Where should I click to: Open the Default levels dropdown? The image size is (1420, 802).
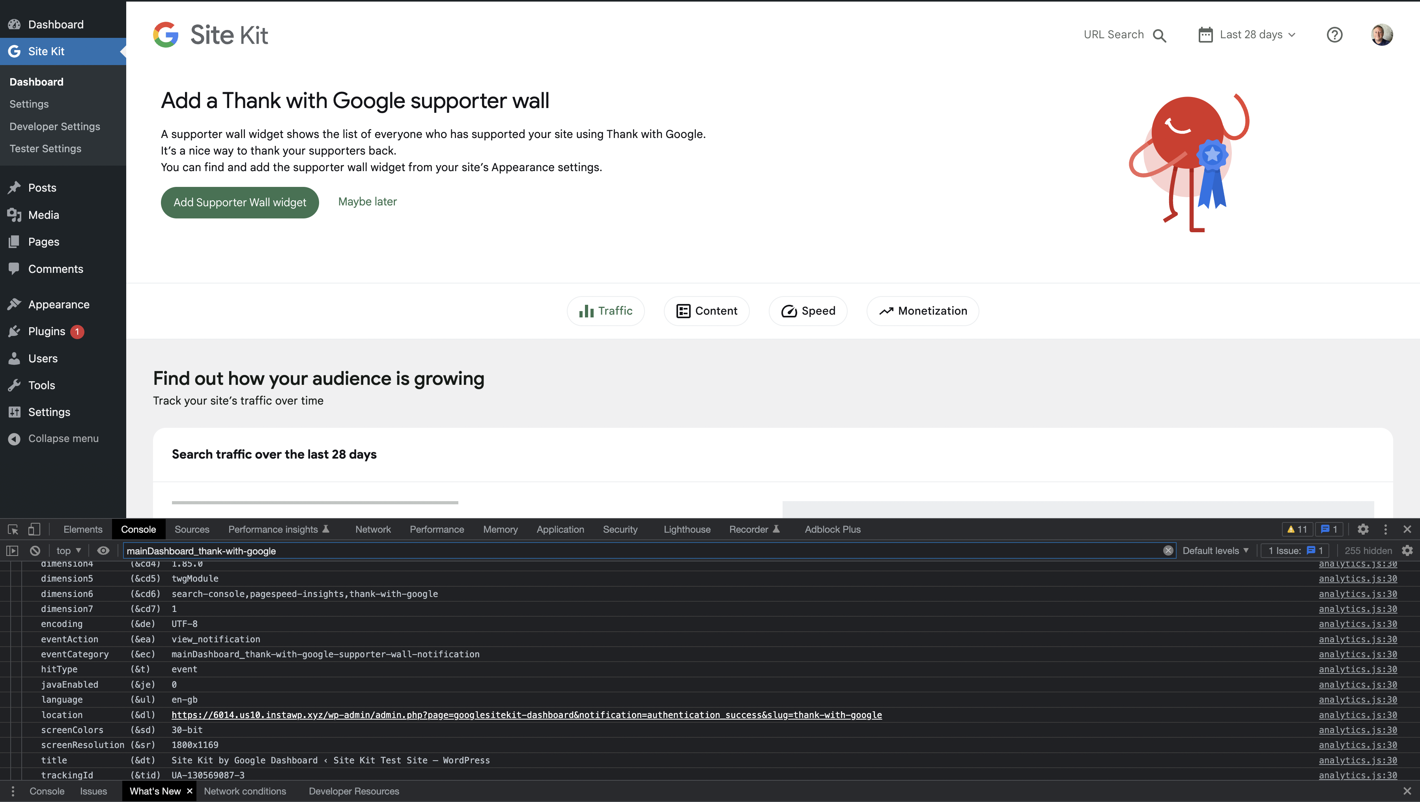point(1215,550)
